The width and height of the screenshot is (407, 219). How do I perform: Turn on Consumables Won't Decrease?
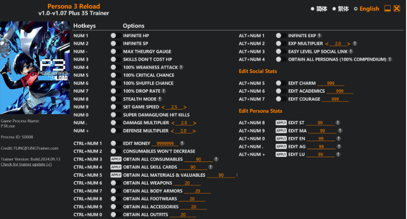[x=114, y=151]
